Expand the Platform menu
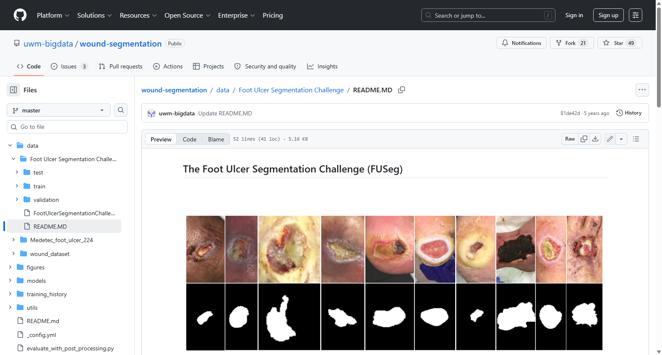662x355 pixels. 53,15
